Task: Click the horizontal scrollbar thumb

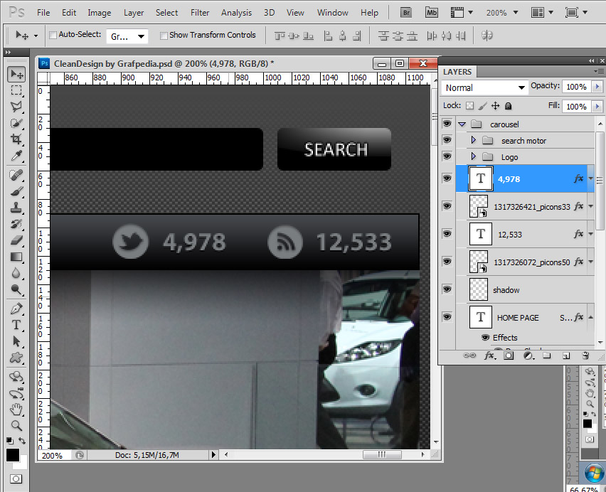Action: pos(382,454)
